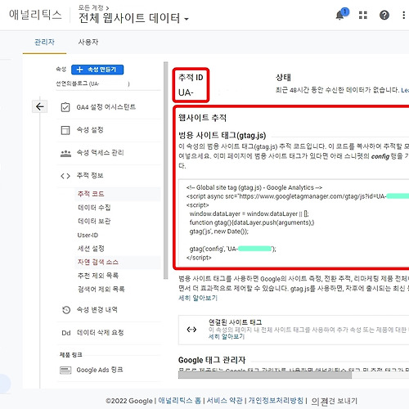Open the Google apps grid icon
409x409 pixels.
(363, 15)
